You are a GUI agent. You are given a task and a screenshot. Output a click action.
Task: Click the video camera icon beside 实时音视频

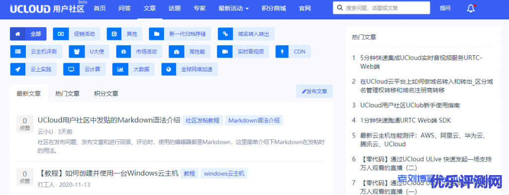225,51
